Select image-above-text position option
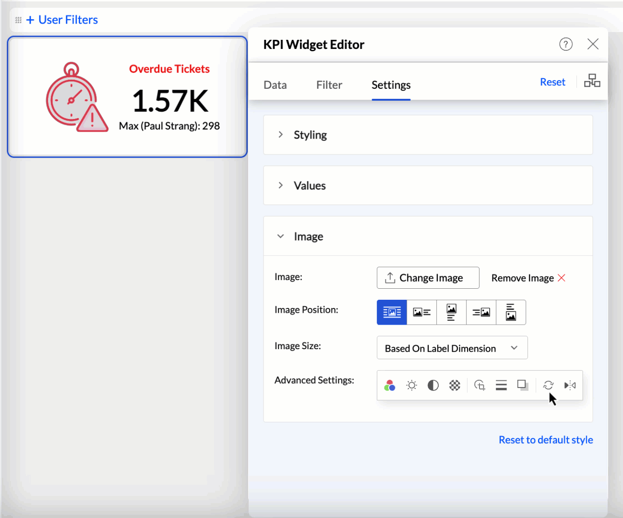Screen dimensions: 623x518 451,312
